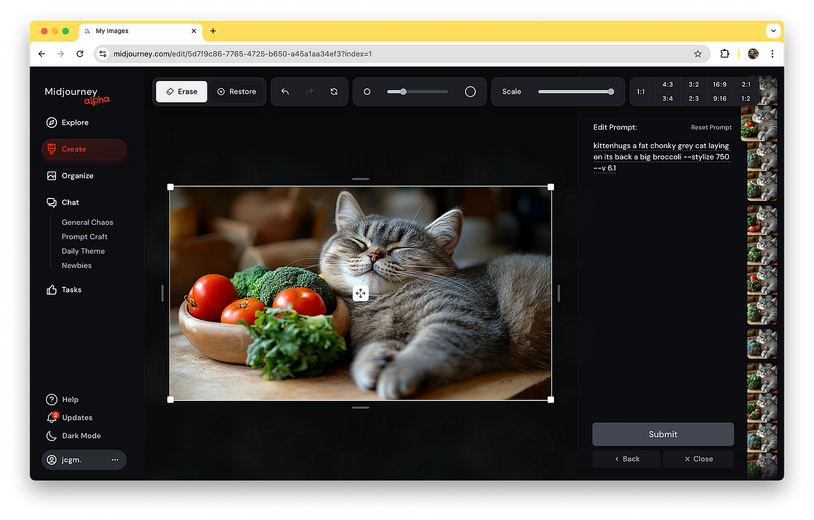Open the Chrome profile avatar

coord(753,54)
